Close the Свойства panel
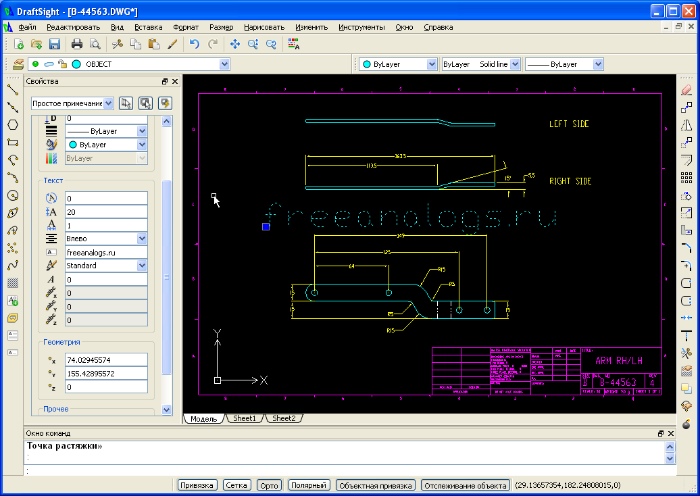This screenshot has width=700, height=496. tap(175, 81)
